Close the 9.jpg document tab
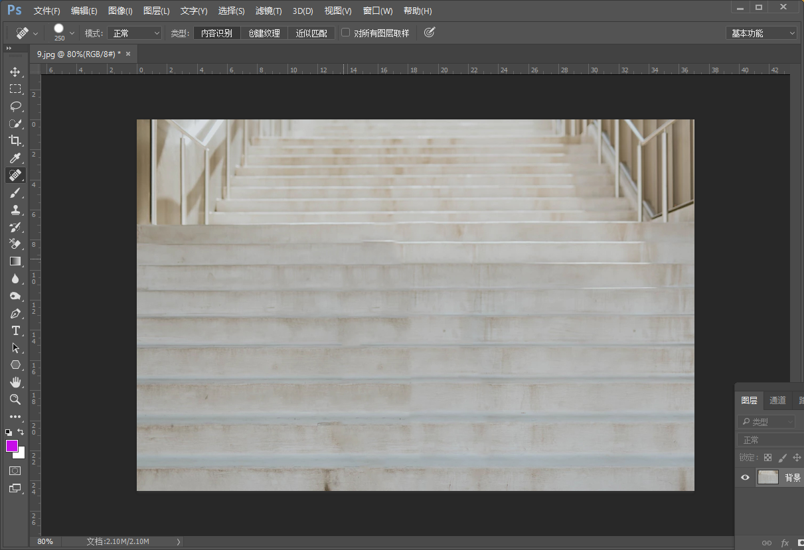 point(128,54)
